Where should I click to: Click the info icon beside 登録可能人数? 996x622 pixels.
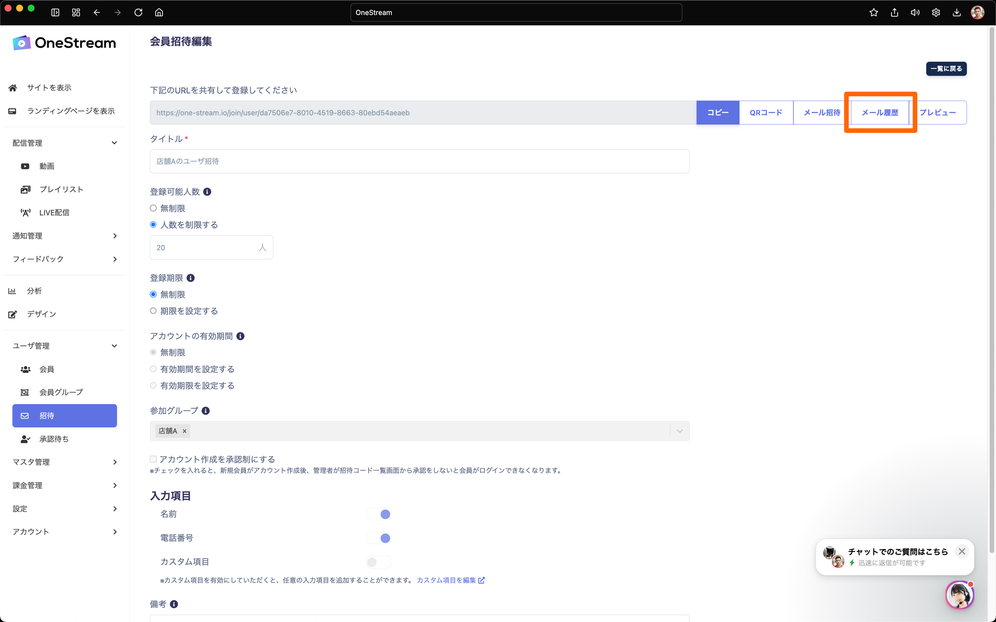(x=207, y=192)
